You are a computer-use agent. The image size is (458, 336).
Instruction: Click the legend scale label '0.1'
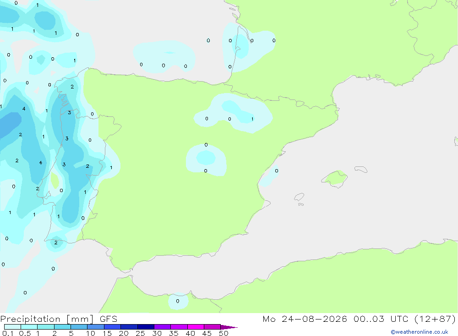[x=8, y=333]
